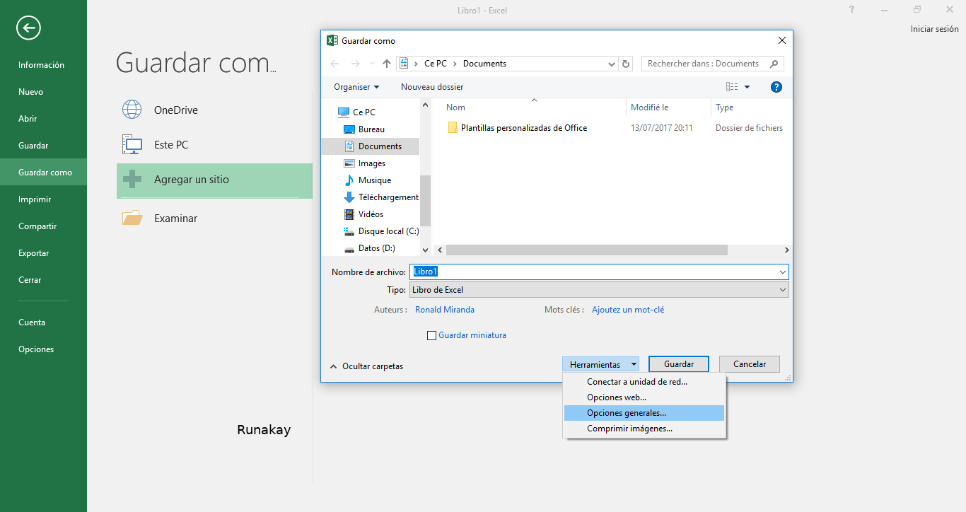This screenshot has width=966, height=512.
Task: Sort by the Nom column header
Action: 456,107
